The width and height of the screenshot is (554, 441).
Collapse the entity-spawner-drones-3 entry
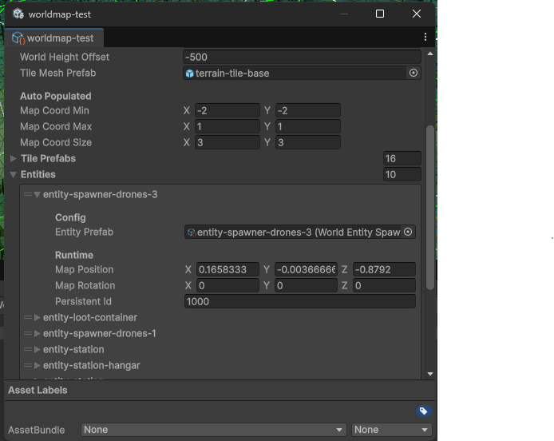(x=37, y=194)
